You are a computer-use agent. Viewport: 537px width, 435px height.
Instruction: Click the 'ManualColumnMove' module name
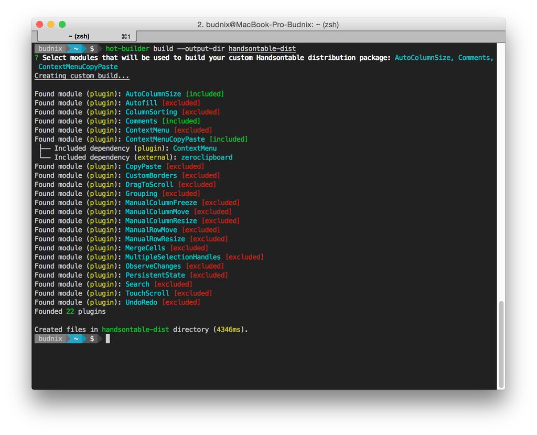click(x=157, y=212)
